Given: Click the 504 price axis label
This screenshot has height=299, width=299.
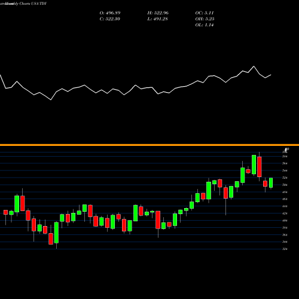Looking at the screenshot, I should [285, 185].
